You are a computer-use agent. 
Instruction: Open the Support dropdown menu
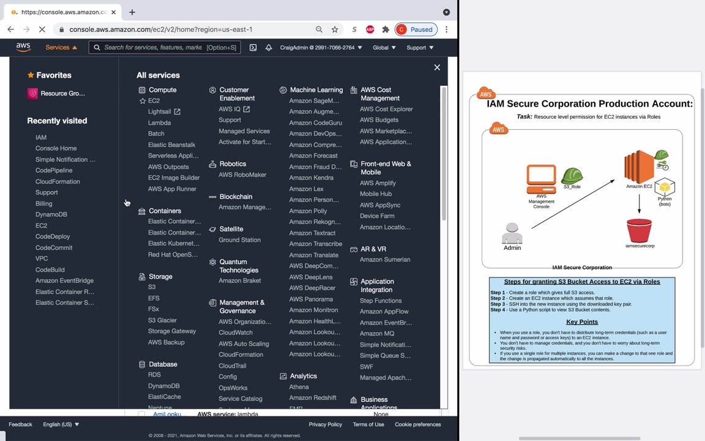pyautogui.click(x=420, y=47)
